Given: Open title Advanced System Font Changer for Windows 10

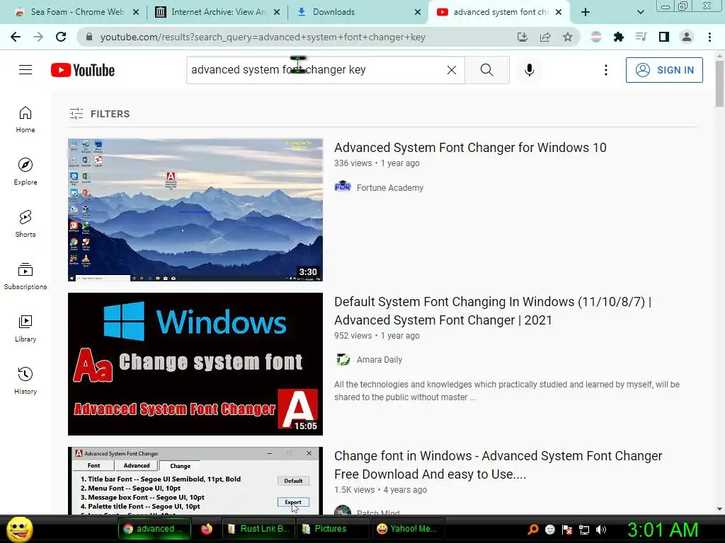Looking at the screenshot, I should [470, 147].
